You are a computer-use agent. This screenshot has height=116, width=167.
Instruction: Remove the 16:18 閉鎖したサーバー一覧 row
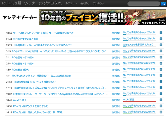pos(161,112)
